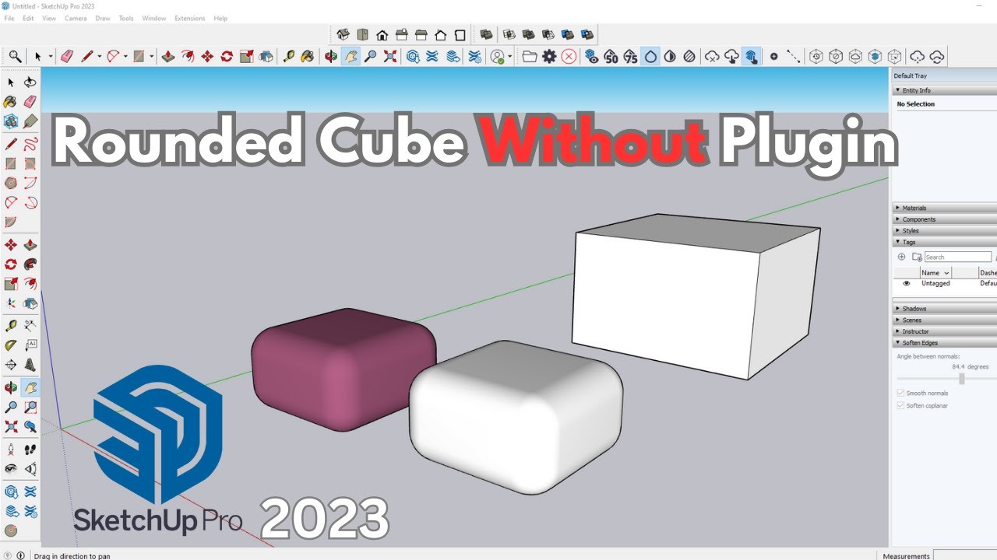The image size is (997, 560).
Task: Click the Measurements input box
Action: point(964,555)
